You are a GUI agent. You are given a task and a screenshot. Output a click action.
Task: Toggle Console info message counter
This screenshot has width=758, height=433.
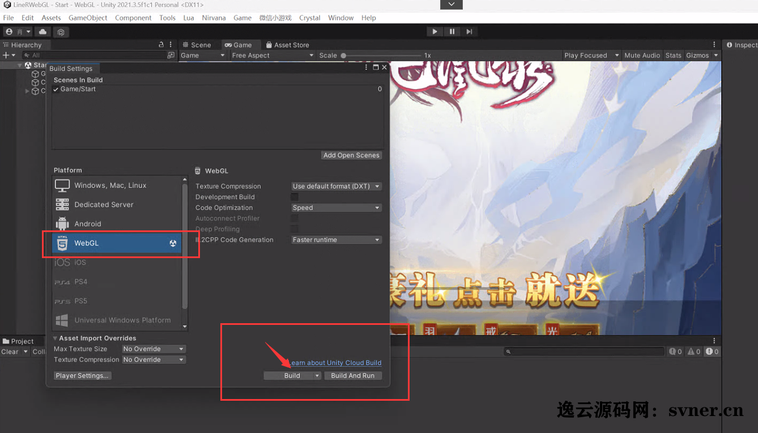[x=675, y=351]
